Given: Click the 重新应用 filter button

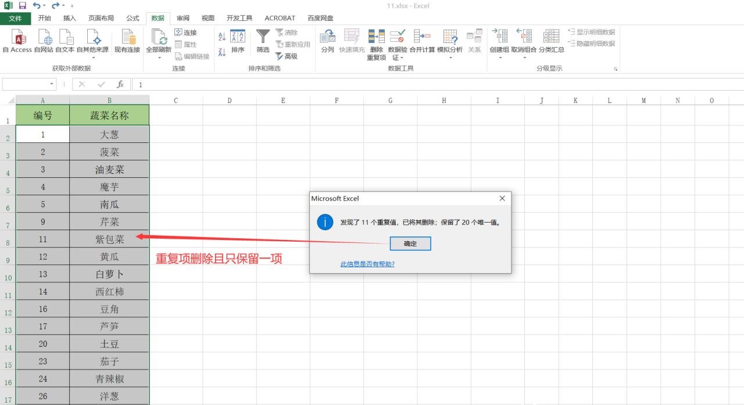Looking at the screenshot, I should (x=293, y=44).
